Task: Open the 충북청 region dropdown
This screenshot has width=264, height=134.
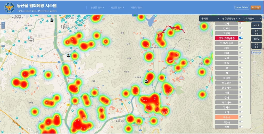Action: [209, 18]
